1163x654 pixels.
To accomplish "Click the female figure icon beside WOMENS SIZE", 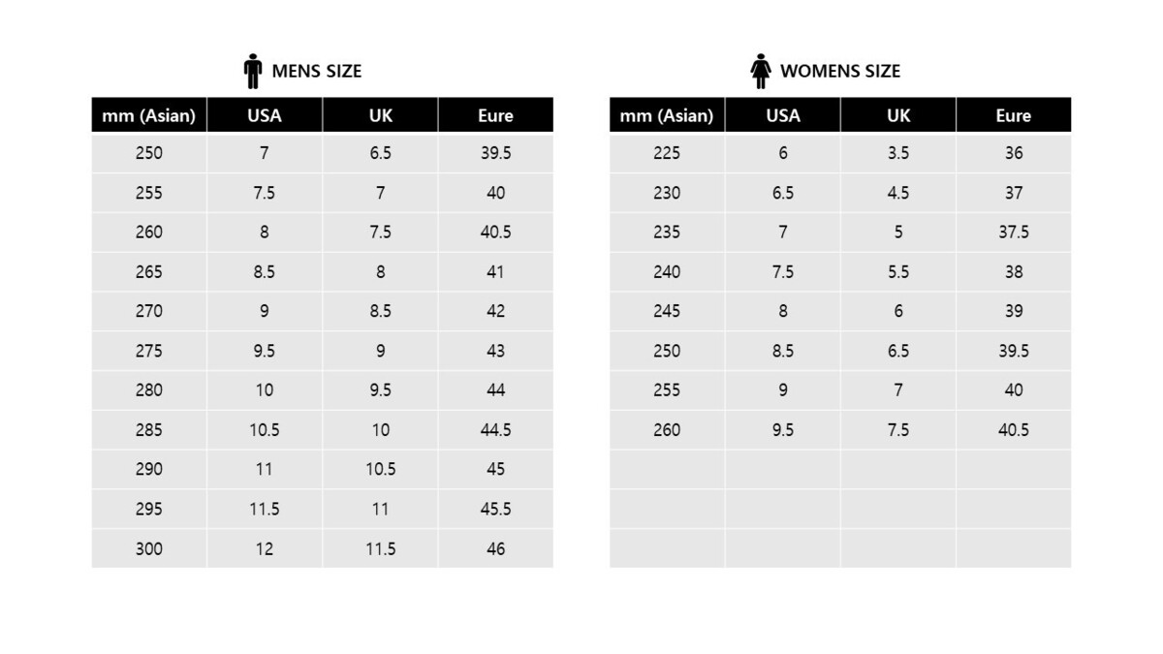I will (761, 72).
